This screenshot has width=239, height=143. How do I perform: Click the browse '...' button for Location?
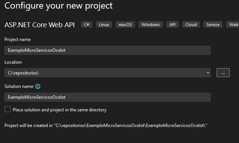tap(223, 73)
